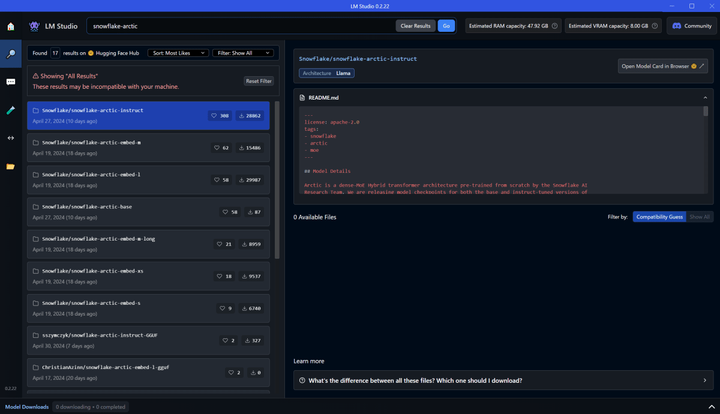The image size is (720, 414).
Task: Click the warning triangle icon beside All Results
Action: pyautogui.click(x=35, y=76)
